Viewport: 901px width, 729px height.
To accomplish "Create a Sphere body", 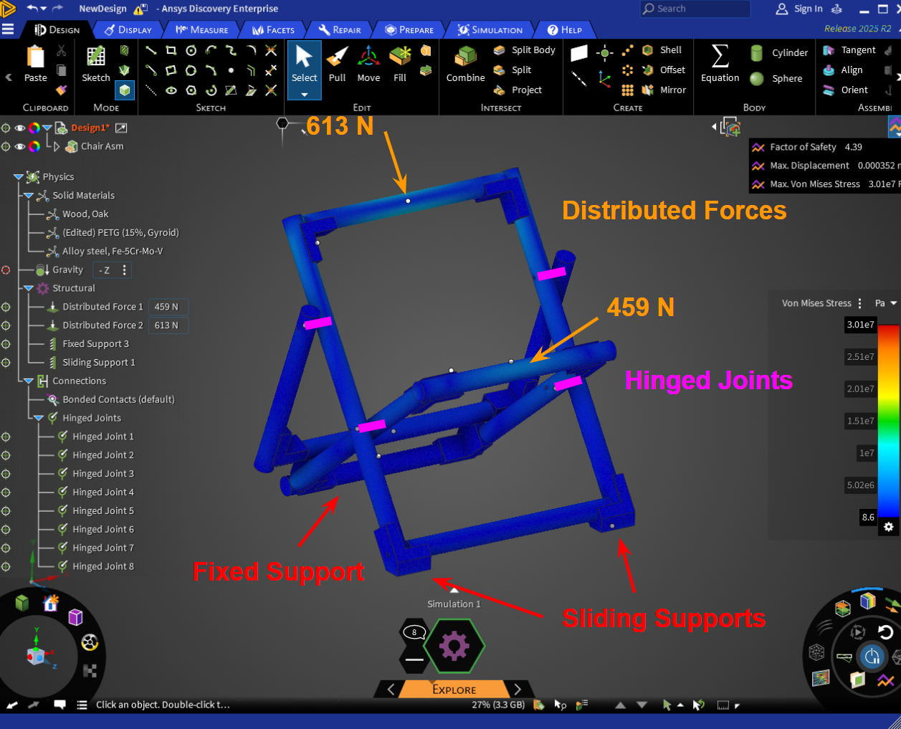I will pyautogui.click(x=776, y=79).
